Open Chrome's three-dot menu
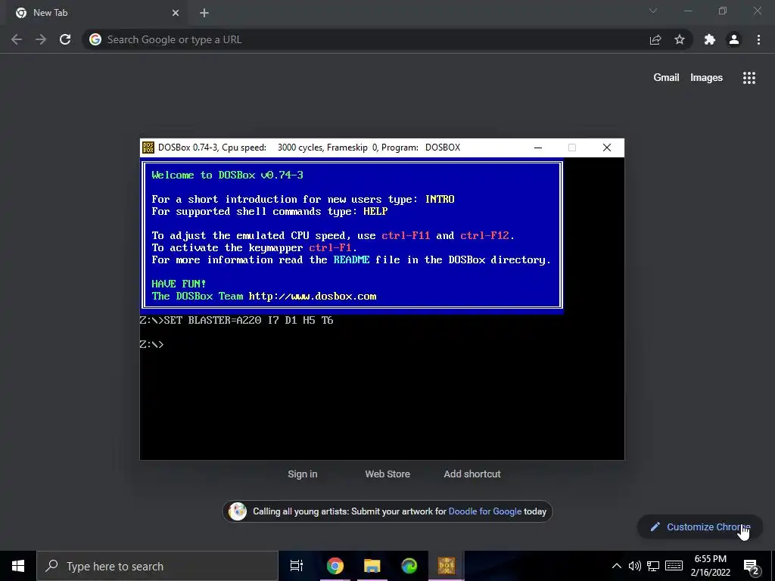 pyautogui.click(x=758, y=39)
